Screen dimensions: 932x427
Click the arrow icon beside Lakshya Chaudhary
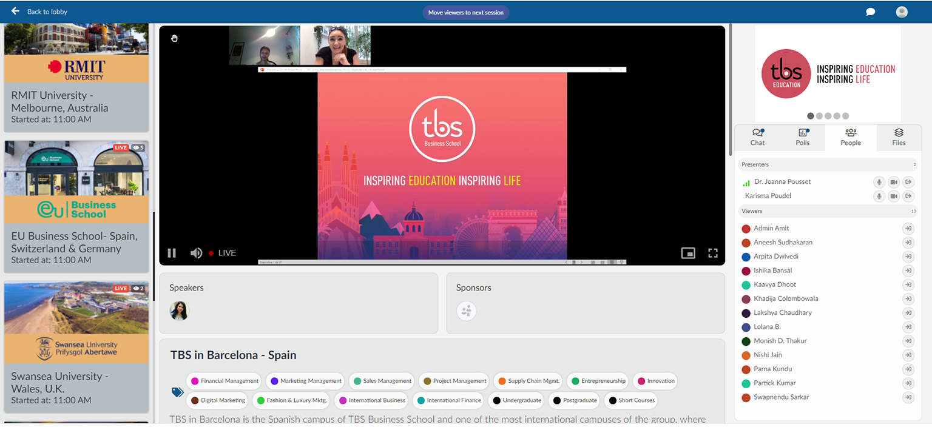[x=908, y=313]
